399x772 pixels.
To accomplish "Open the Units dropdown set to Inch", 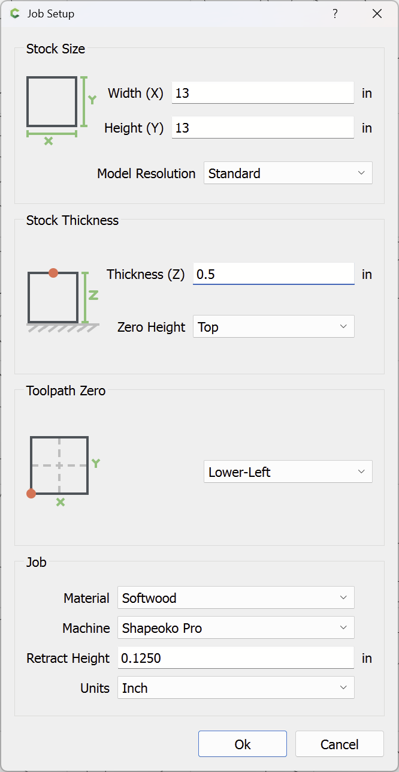I will click(x=235, y=688).
